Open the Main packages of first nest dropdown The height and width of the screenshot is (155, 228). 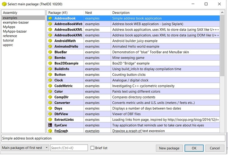[x=25, y=148]
